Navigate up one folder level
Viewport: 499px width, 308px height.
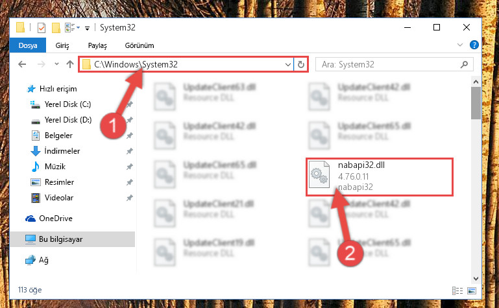point(70,65)
